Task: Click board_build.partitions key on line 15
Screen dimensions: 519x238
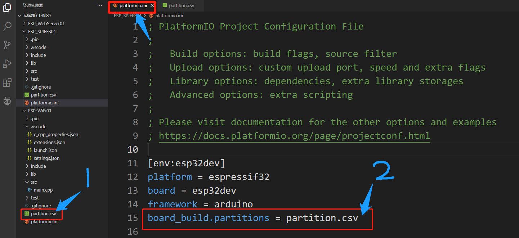Action: [208, 218]
